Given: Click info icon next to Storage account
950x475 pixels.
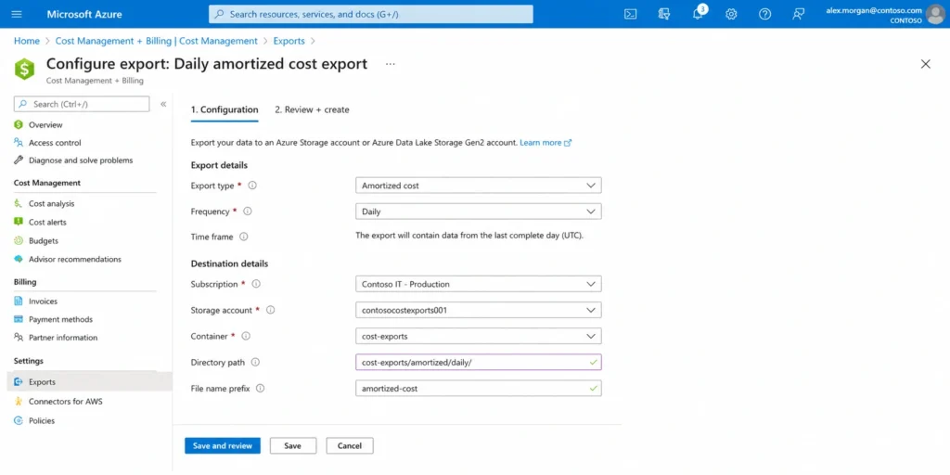Looking at the screenshot, I should coord(270,310).
